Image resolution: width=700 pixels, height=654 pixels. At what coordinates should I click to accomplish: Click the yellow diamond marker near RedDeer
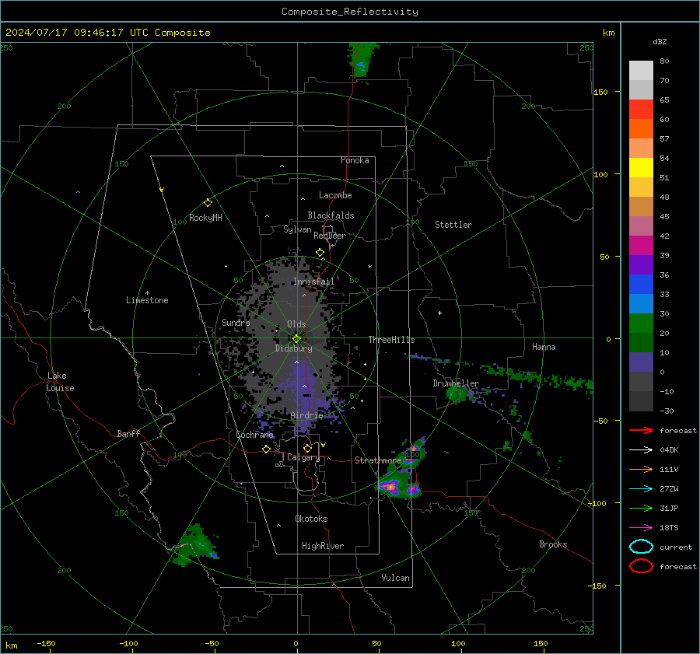pos(320,253)
